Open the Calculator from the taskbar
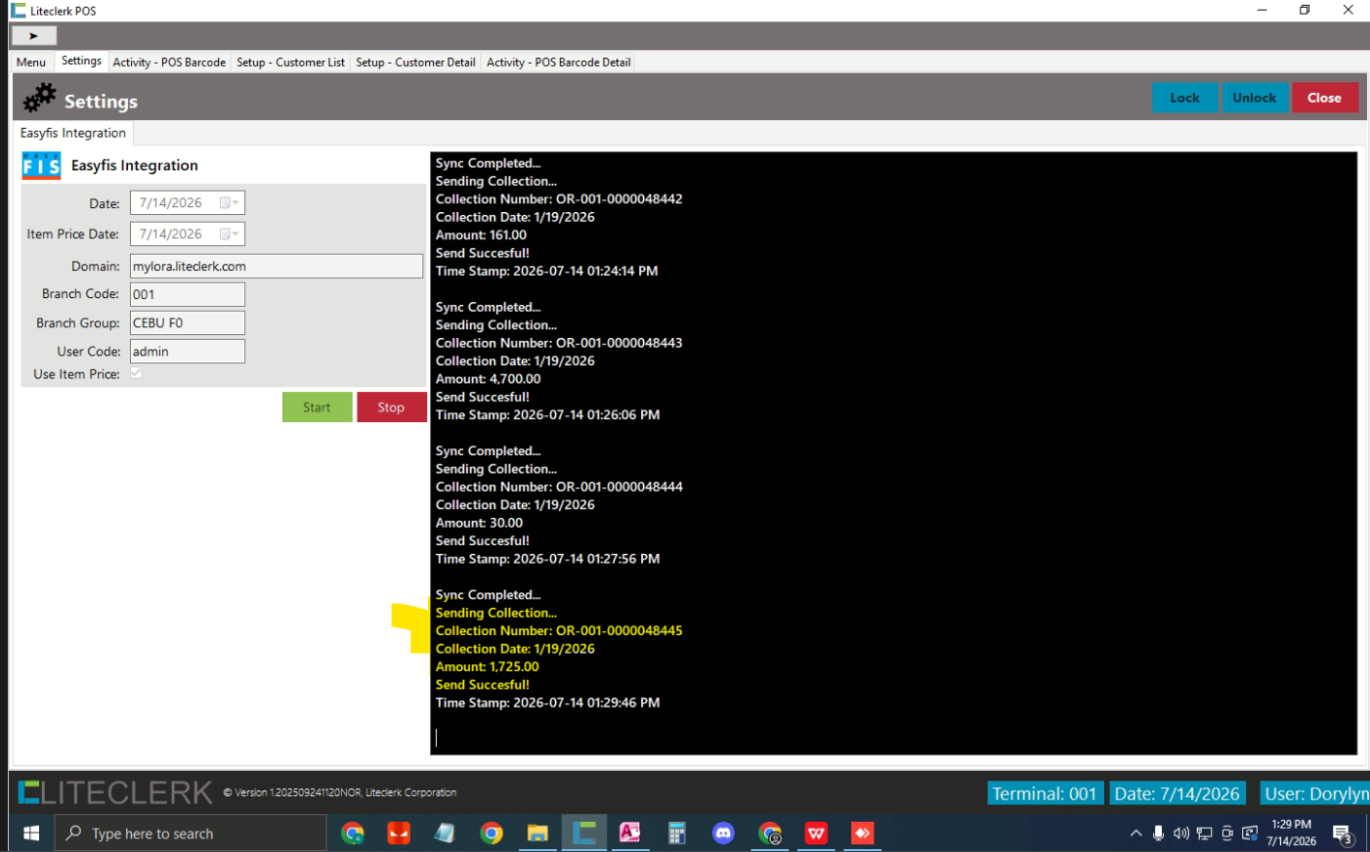The width and height of the screenshot is (1370, 852). pos(676,833)
